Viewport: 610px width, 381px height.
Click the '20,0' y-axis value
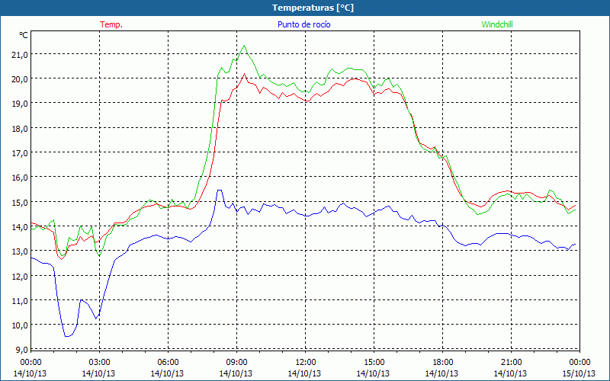(x=20, y=79)
